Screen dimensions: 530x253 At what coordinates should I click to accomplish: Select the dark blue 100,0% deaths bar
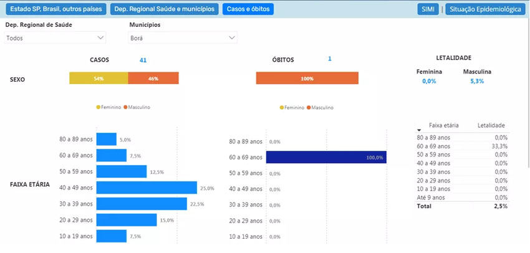click(326, 157)
